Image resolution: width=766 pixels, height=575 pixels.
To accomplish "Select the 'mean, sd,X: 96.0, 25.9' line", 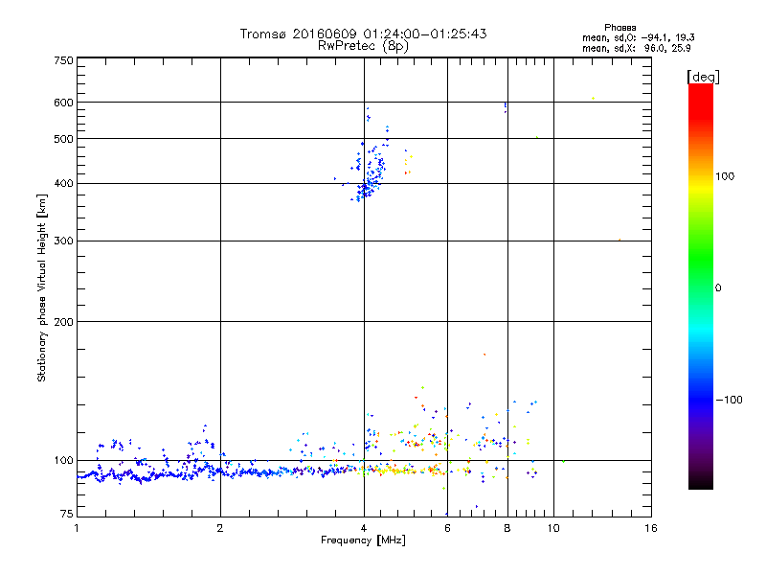I will point(636,49).
